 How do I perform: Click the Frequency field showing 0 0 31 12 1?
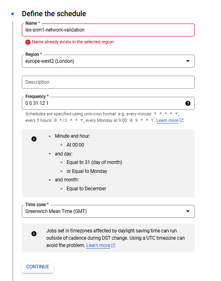coord(108,103)
